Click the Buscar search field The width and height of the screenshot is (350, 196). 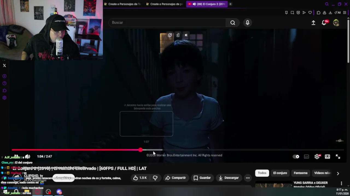pyautogui.click(x=167, y=23)
